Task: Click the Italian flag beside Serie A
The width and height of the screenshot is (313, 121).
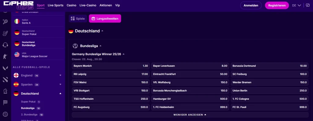Action: pos(17,22)
